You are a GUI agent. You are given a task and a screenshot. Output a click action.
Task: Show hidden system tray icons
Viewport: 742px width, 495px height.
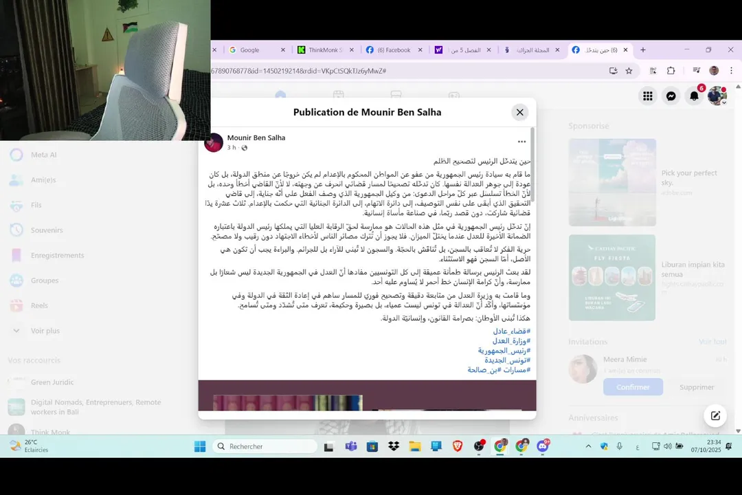588,446
